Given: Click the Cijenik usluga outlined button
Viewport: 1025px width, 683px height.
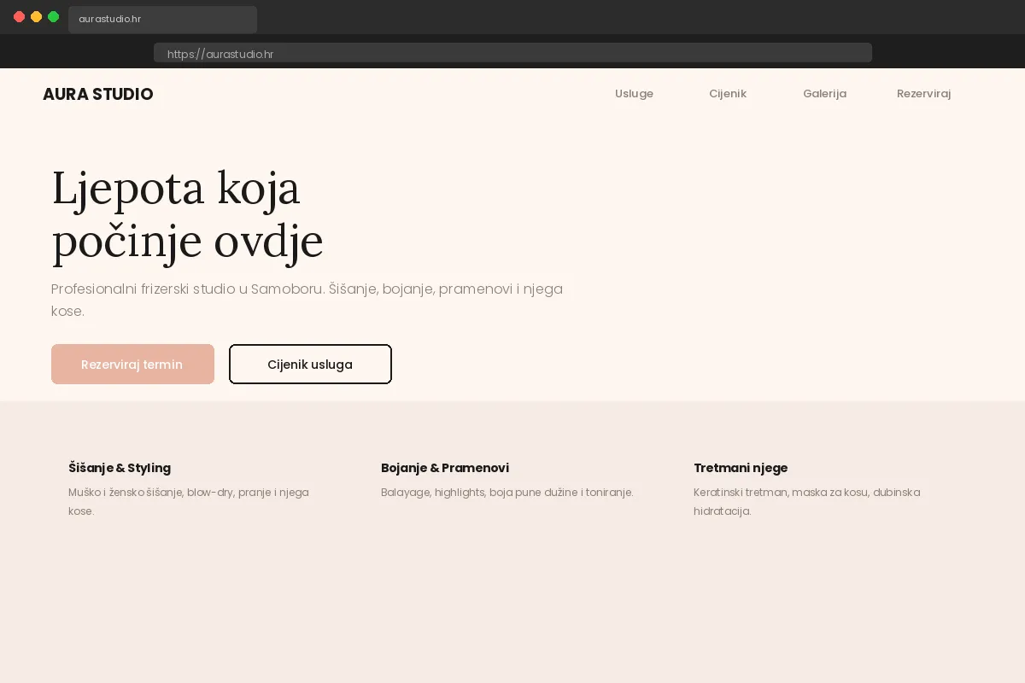Looking at the screenshot, I should click(x=310, y=365).
